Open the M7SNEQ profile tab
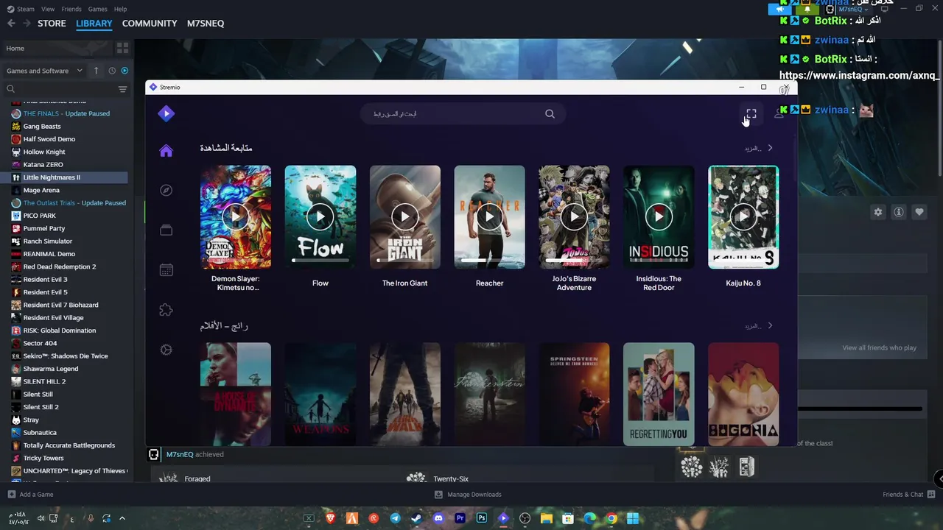Screen dimensions: 943x530 206,24
